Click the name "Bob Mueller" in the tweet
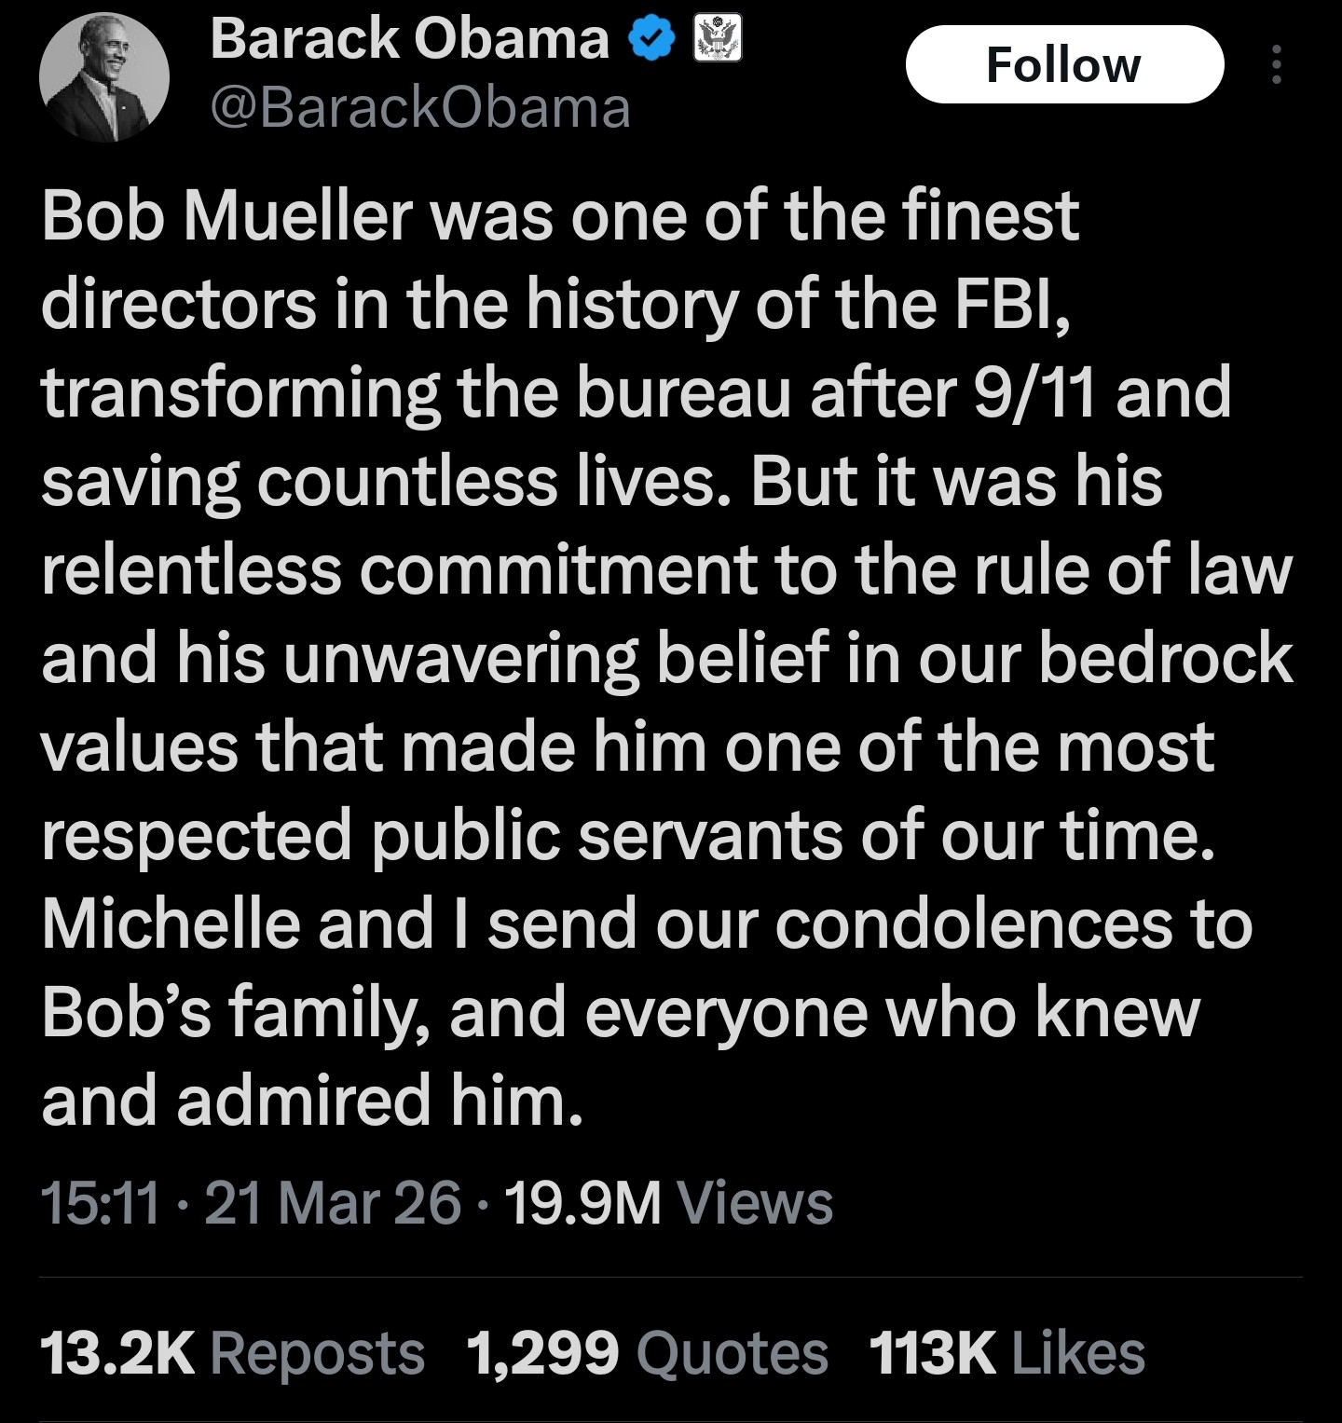1342x1423 pixels. [x=226, y=216]
